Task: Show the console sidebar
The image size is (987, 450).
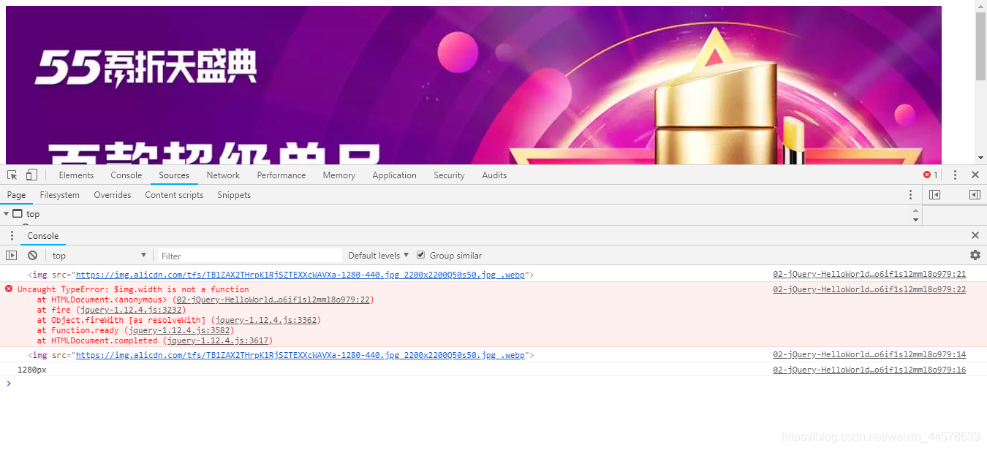Action: [x=12, y=256]
